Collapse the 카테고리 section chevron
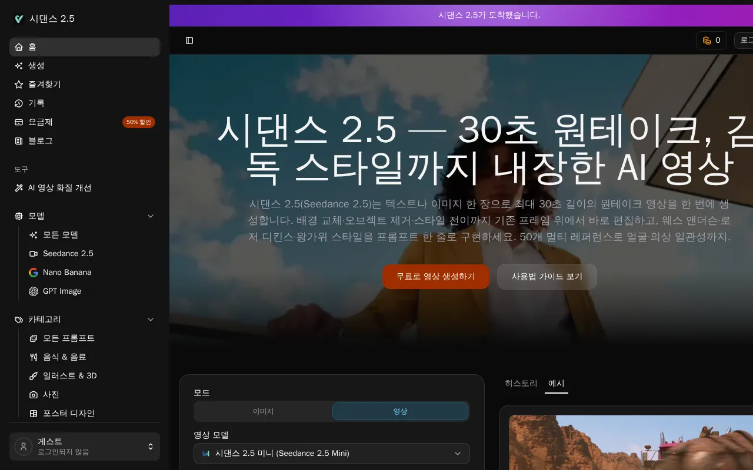This screenshot has height=470, width=753. pyautogui.click(x=151, y=320)
